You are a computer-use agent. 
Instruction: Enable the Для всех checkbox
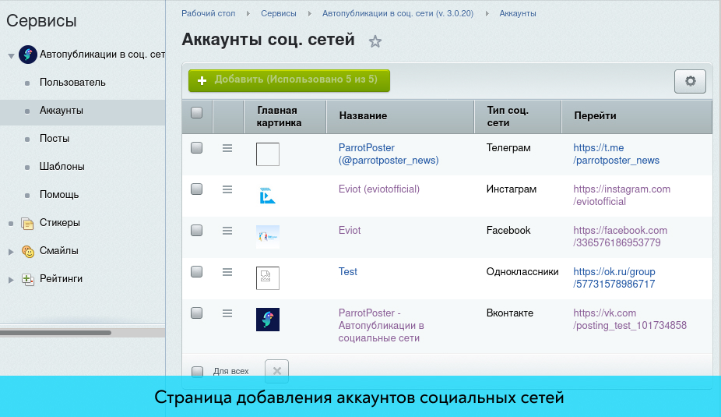(198, 371)
